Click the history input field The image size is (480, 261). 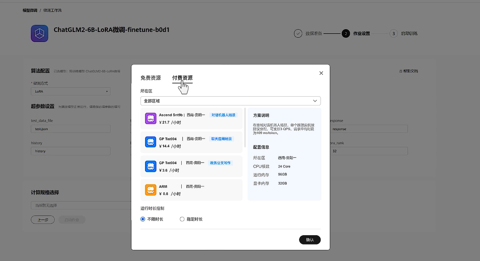[x=70, y=151]
